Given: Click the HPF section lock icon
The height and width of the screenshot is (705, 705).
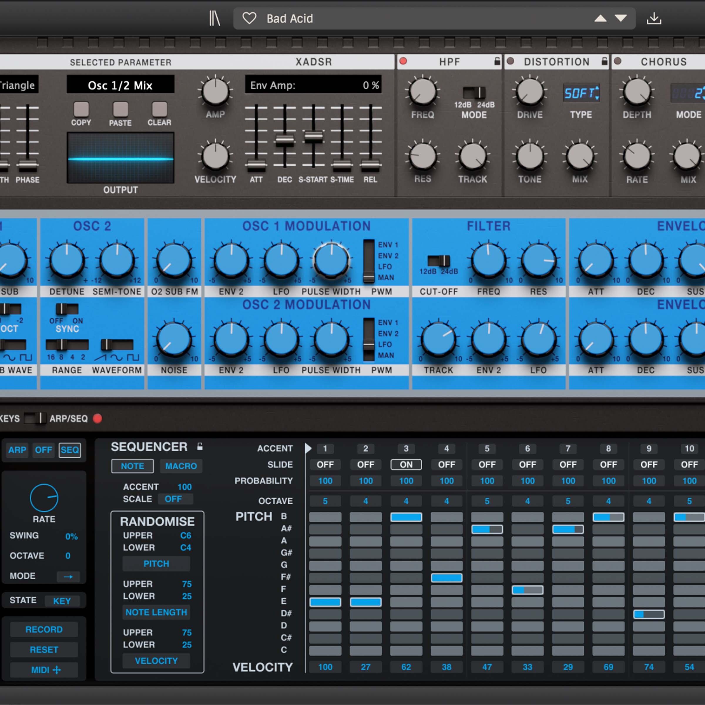Looking at the screenshot, I should pyautogui.click(x=497, y=61).
